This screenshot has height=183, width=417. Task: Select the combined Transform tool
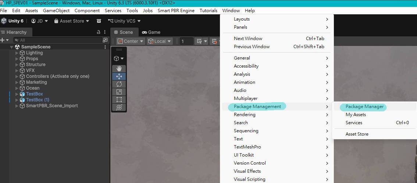(x=119, y=107)
